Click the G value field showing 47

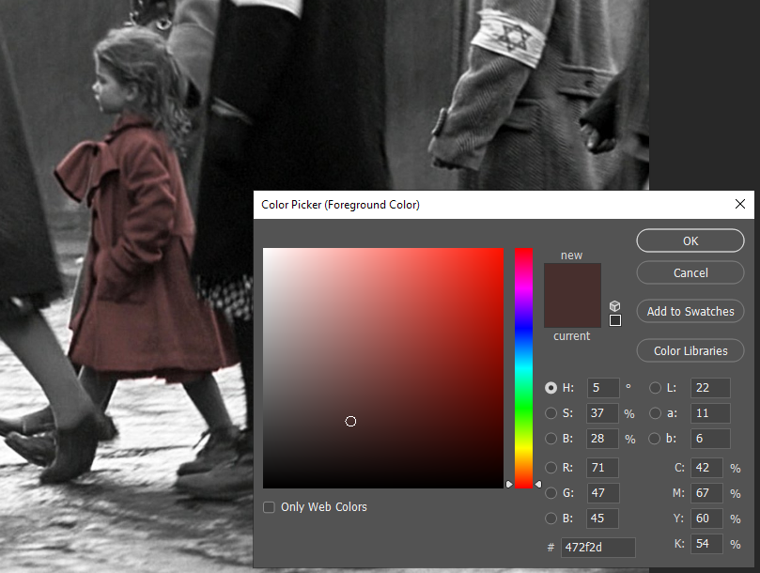click(603, 493)
